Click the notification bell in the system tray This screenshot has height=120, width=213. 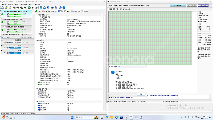pos(210,117)
